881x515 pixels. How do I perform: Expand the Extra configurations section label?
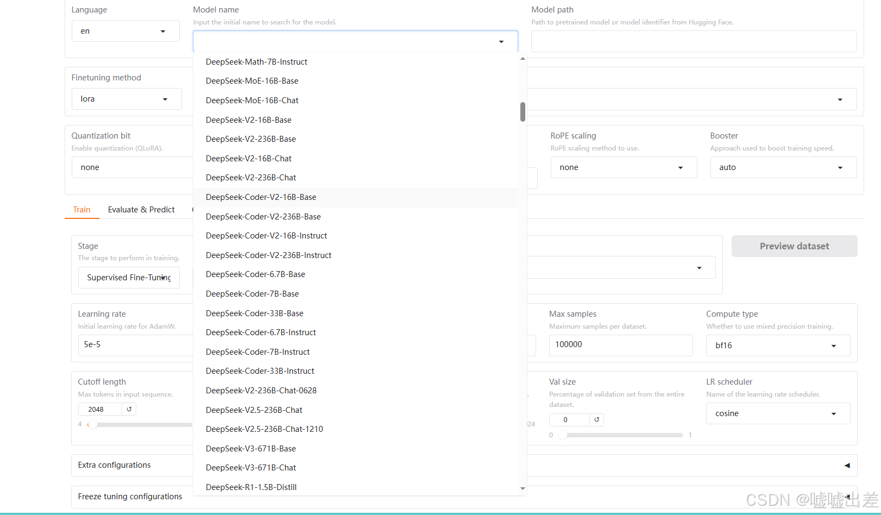click(x=114, y=465)
